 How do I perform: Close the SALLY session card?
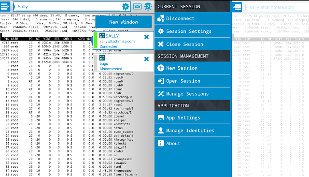pos(146,37)
